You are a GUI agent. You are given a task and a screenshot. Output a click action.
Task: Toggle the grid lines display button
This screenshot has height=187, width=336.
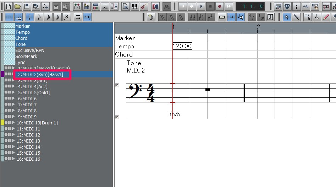9,17
